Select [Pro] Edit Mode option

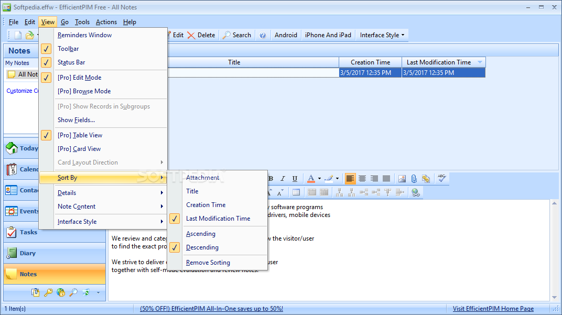pos(103,78)
